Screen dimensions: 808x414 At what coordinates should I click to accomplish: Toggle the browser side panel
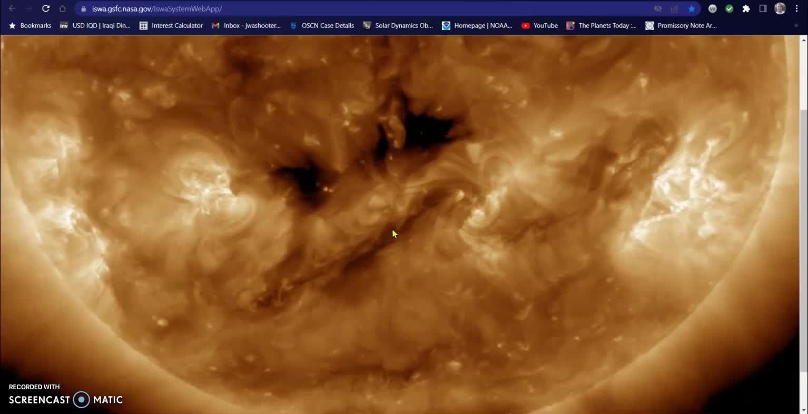click(763, 8)
